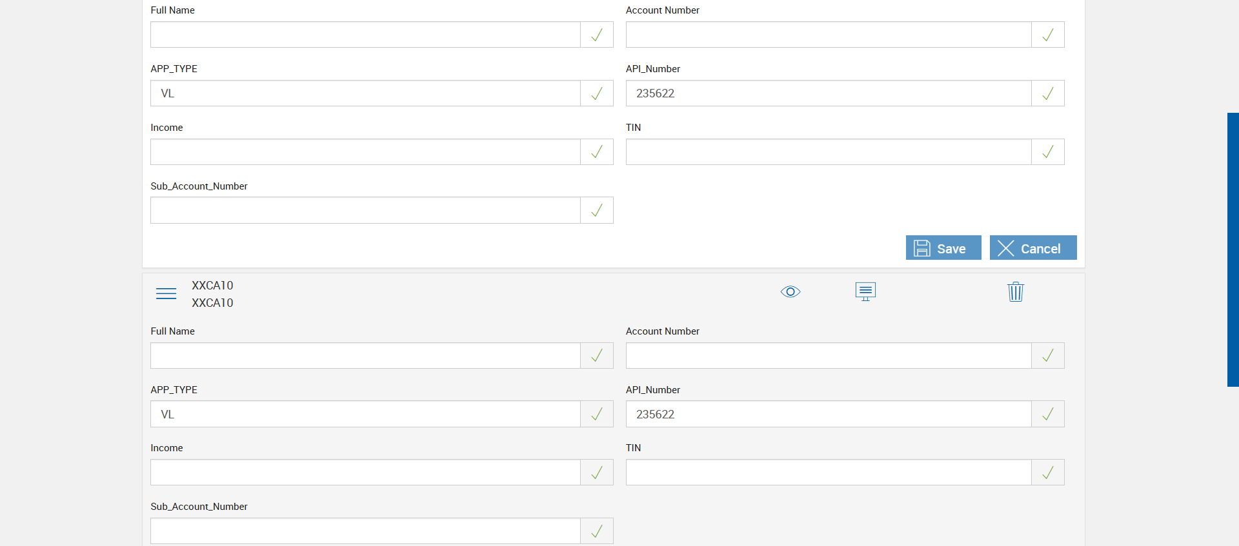This screenshot has height=546, width=1239.
Task: Save the form with the Save button
Action: coord(943,248)
